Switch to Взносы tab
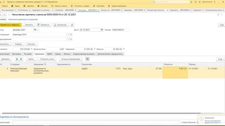Viewport: 225px width, 126px height. [67, 54]
